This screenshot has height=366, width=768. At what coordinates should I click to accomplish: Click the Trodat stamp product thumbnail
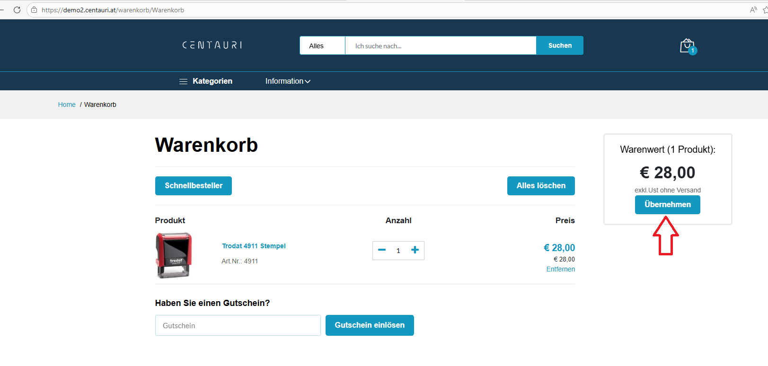[x=174, y=255]
